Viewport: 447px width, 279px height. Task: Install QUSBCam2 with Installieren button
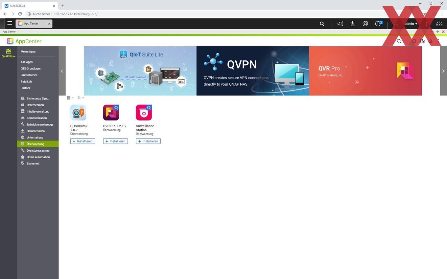point(82,141)
